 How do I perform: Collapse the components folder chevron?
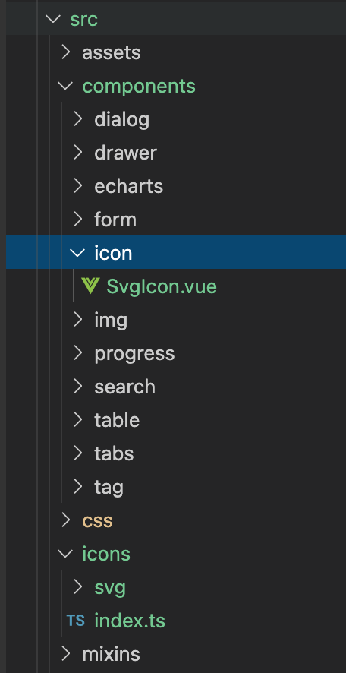click(x=65, y=86)
